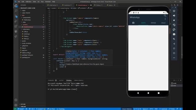The height and width of the screenshot is (110, 196).
Task: Click the emulator power button
Action: tap(174, 11)
